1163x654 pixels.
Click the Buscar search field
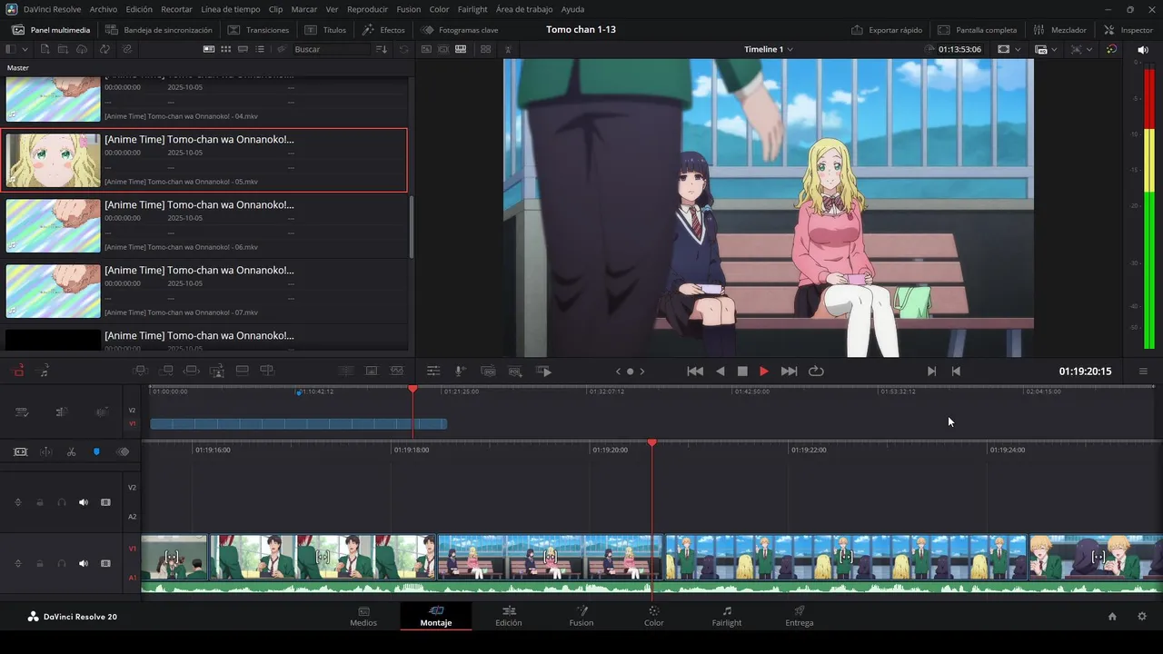click(332, 49)
